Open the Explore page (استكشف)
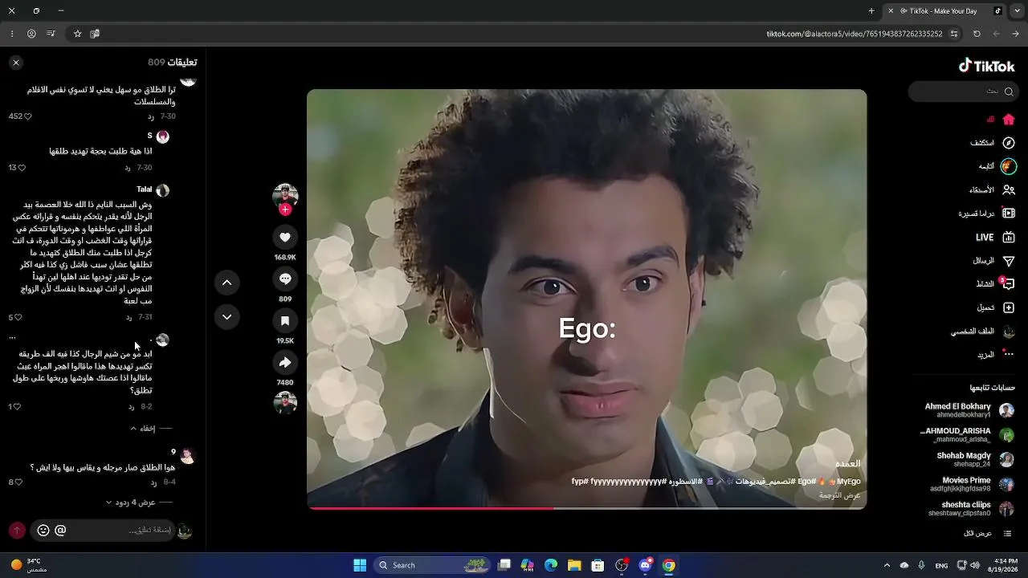Image resolution: width=1028 pixels, height=578 pixels. coord(993,143)
